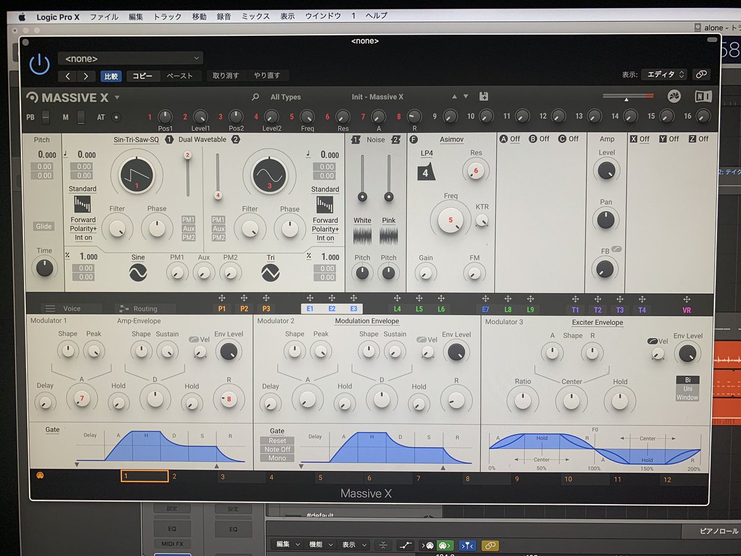This screenshot has width=741, height=556.
Task: Click the Pink noise waveform icon
Action: coord(388,236)
